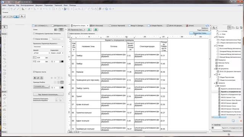Open Project Map in the navigator
This screenshot has height=137, width=244.
click(x=229, y=27)
